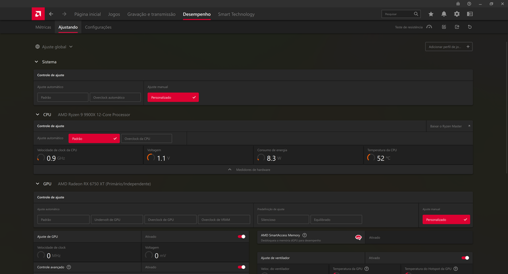Open help icon beside Temperatura da GPU

367,268
